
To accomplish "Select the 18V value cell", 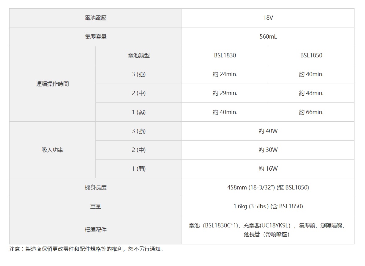I will click(x=268, y=18).
